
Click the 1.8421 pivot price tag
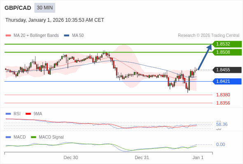tap(227, 81)
